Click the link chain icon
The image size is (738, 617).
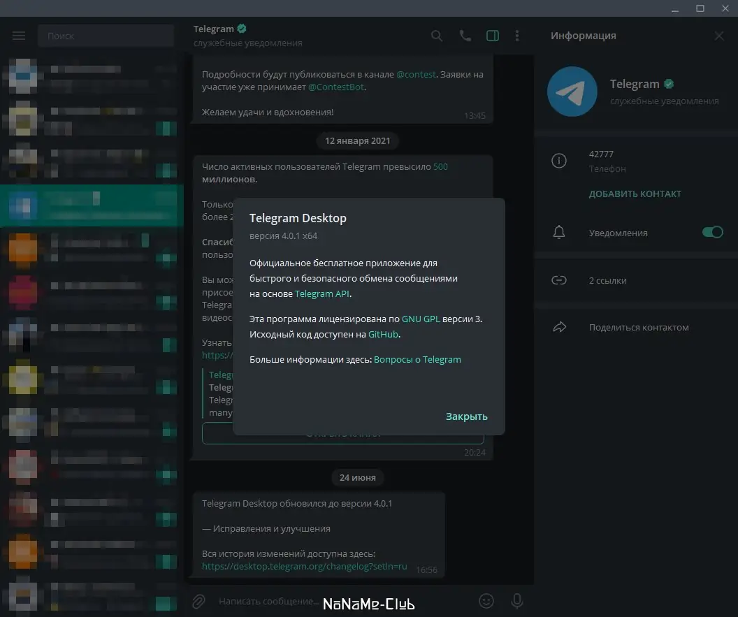point(558,280)
